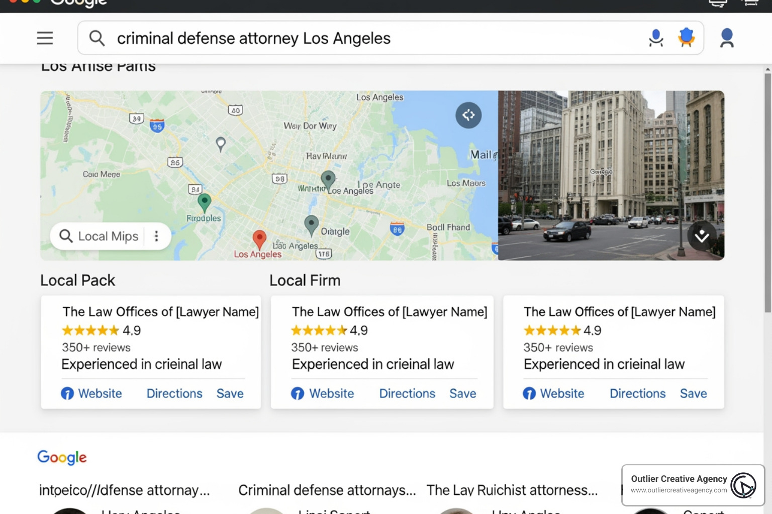This screenshot has height=514, width=772.
Task: Open 'Criminal defense attornays...' result
Action: click(x=327, y=490)
